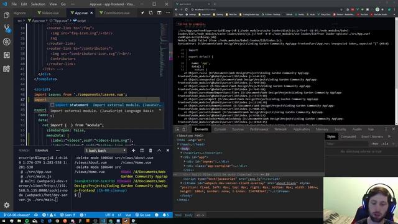Open the Go menu in VS Code
This screenshot has height=224, width=398.
(x=63, y=4)
